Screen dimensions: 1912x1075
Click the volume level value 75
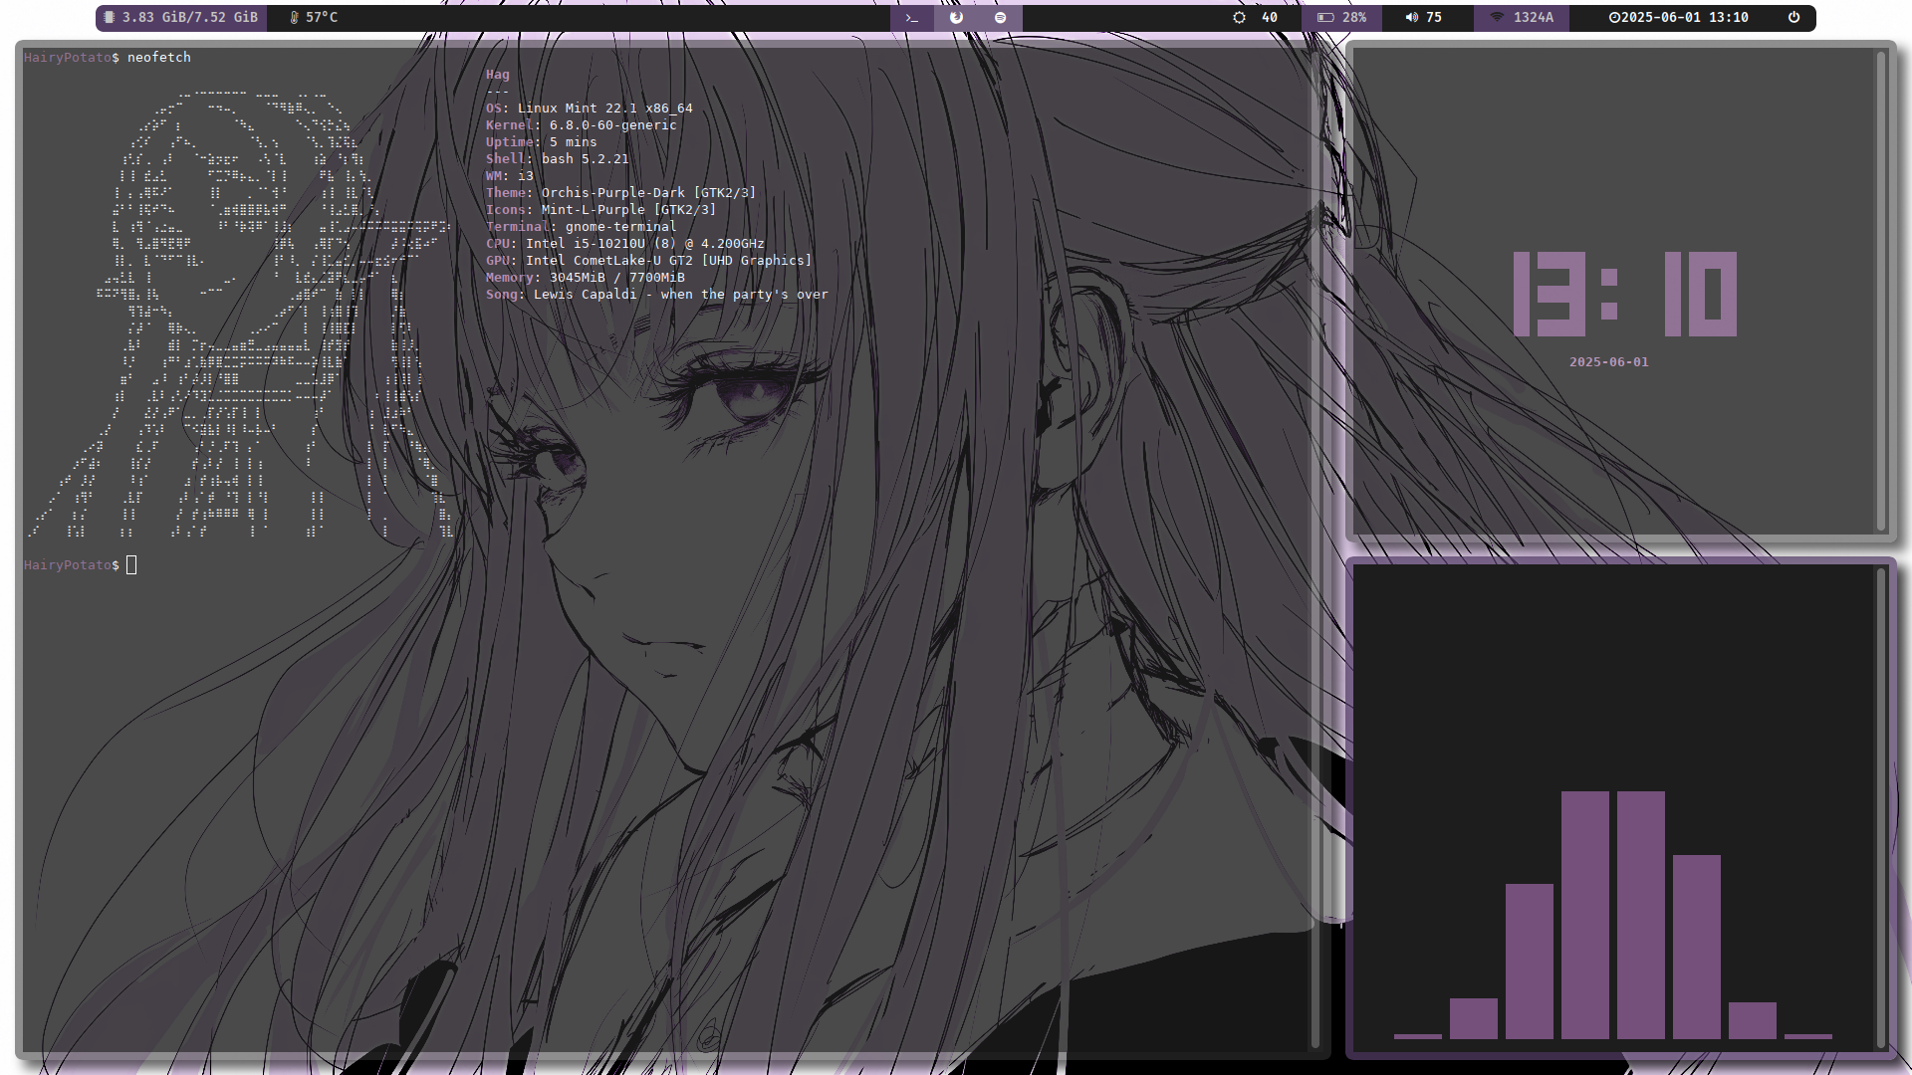1434,18
